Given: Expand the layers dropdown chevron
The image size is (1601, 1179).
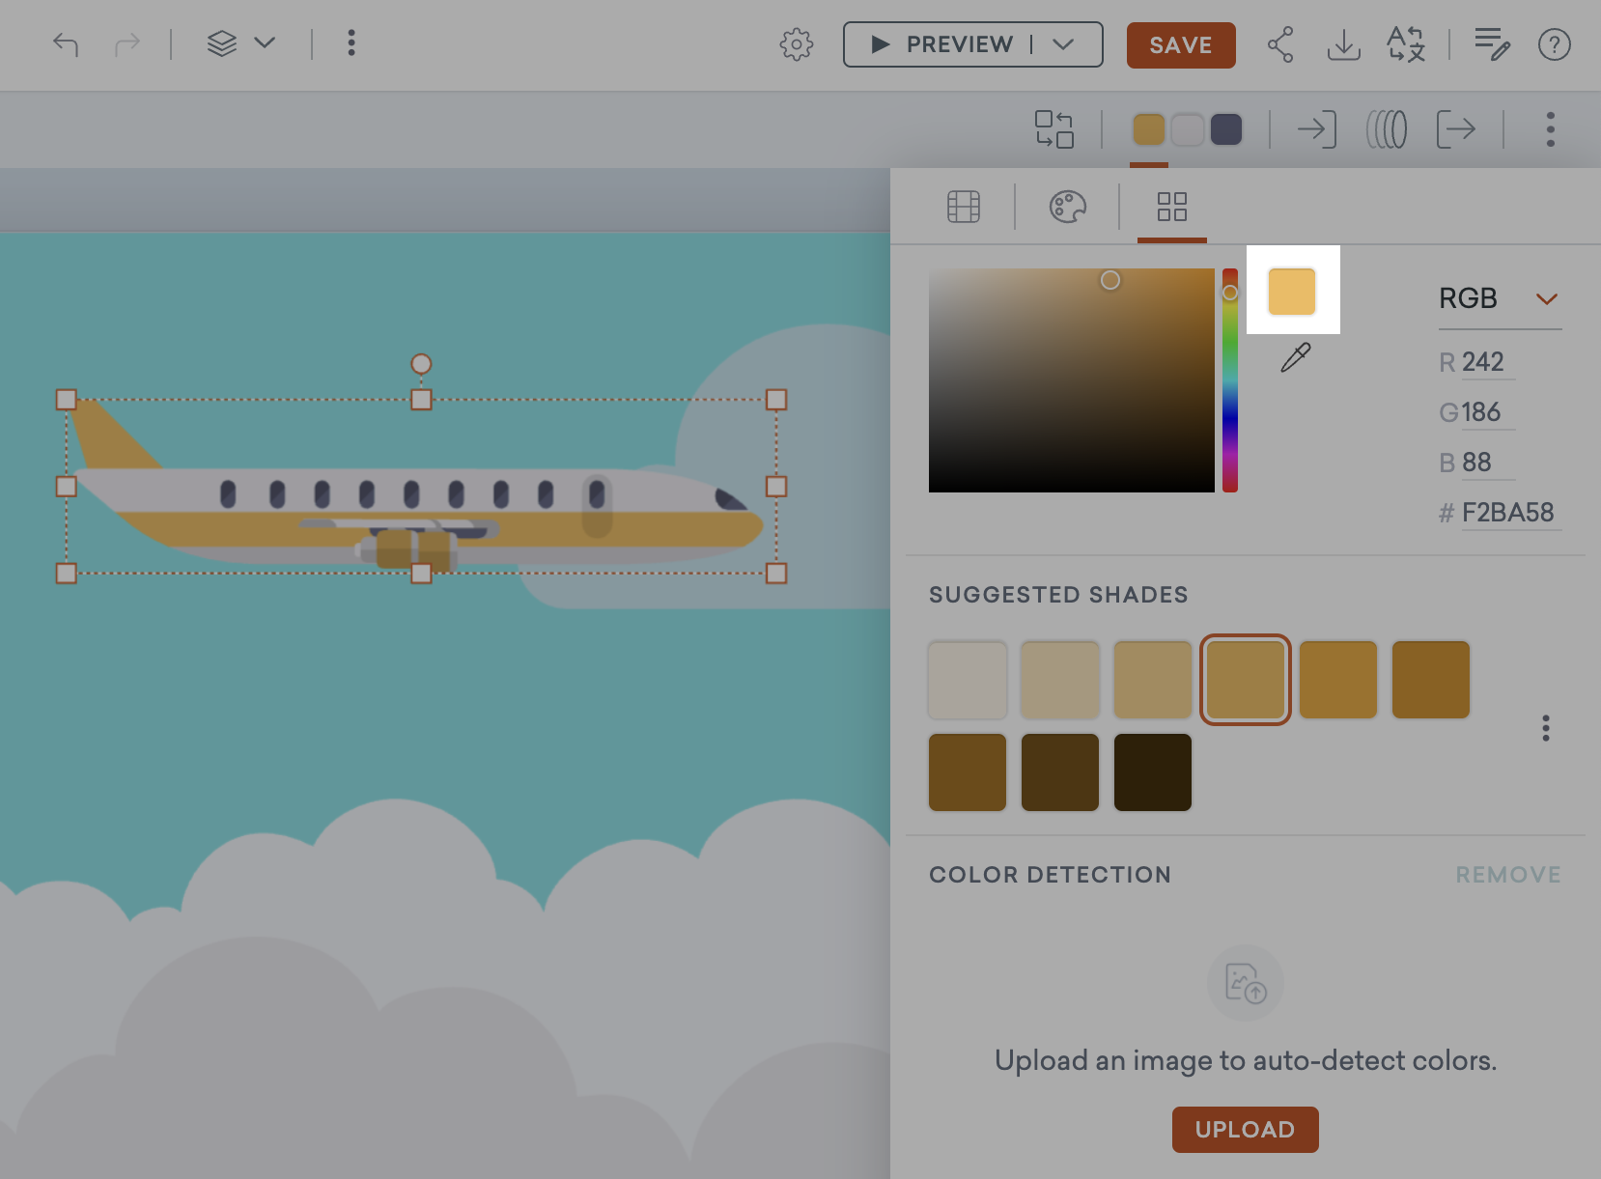Looking at the screenshot, I should coord(265,42).
